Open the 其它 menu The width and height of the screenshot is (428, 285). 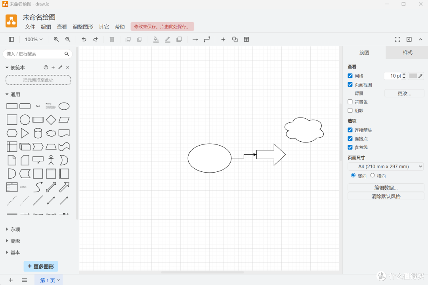pyautogui.click(x=104, y=27)
